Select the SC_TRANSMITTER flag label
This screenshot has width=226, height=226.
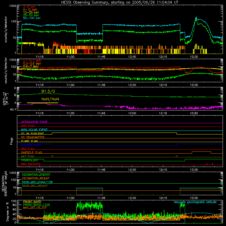coord(33,137)
